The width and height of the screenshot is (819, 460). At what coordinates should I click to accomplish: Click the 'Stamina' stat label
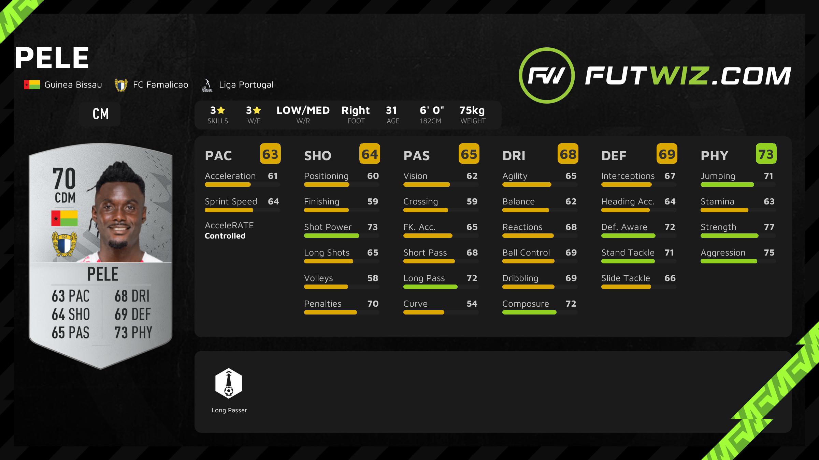coord(717,202)
